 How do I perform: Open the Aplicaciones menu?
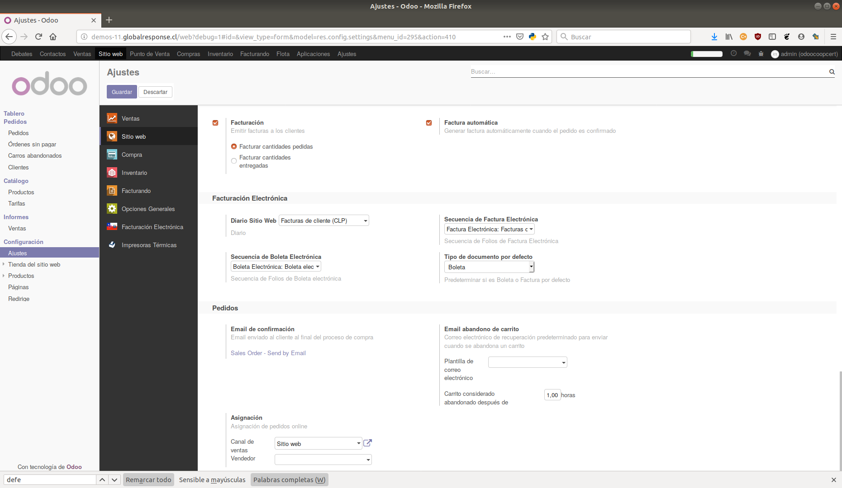coord(313,54)
